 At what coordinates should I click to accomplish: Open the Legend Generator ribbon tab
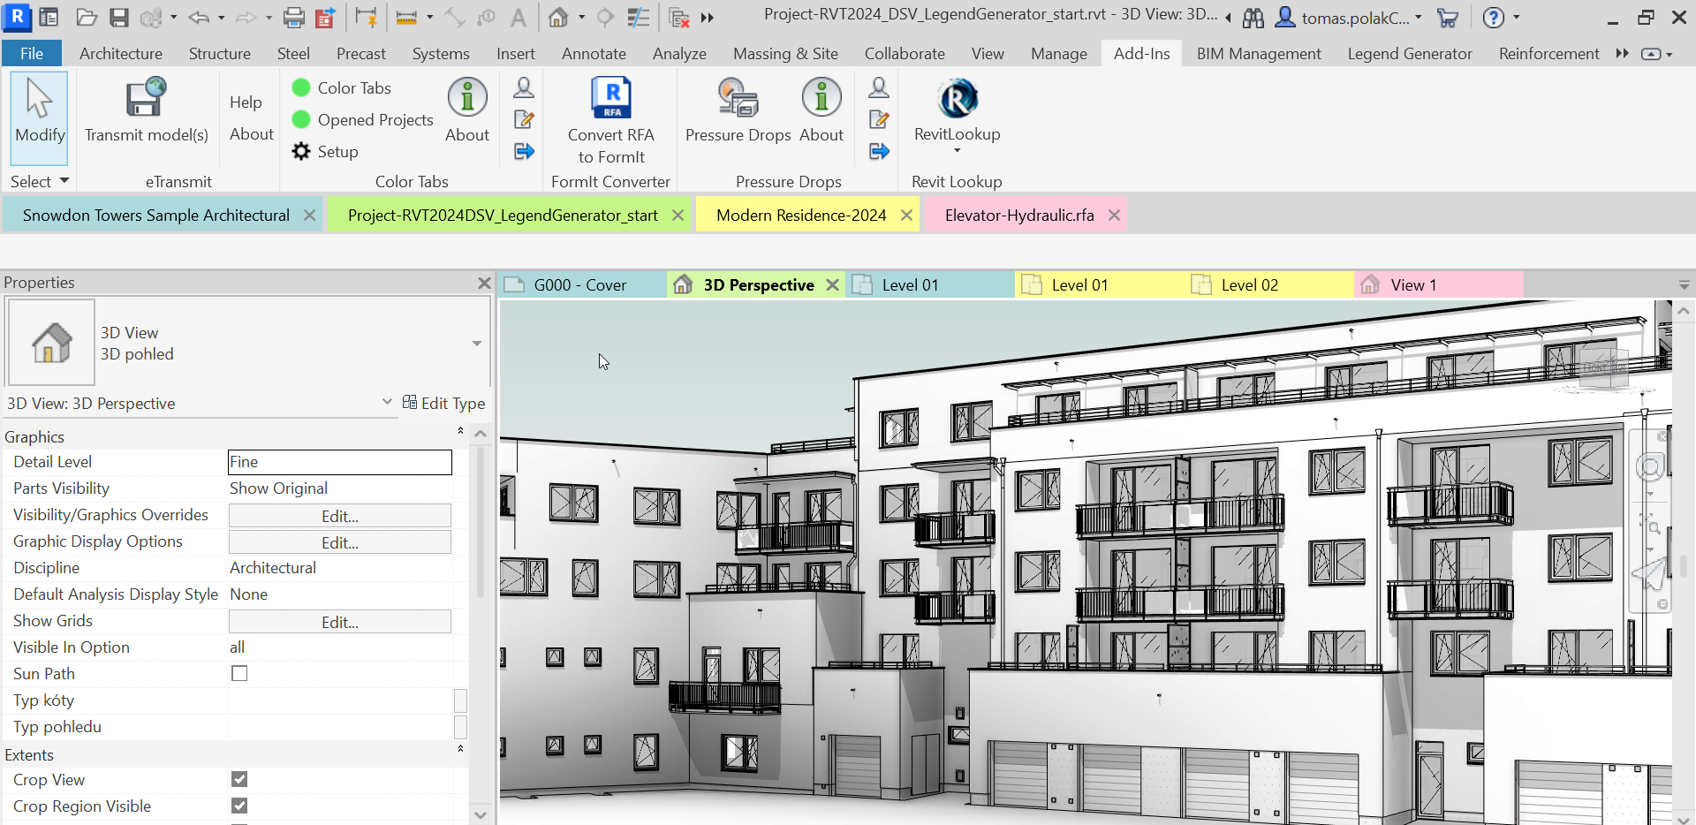[1410, 54]
